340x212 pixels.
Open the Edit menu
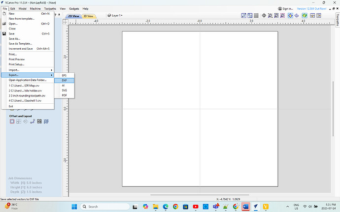coord(13,9)
